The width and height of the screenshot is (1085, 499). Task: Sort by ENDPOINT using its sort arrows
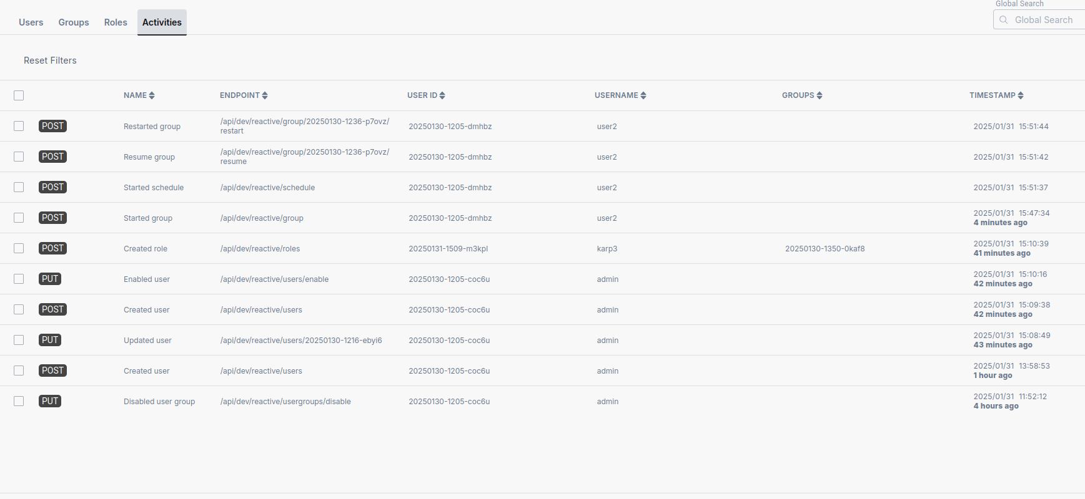(265, 95)
